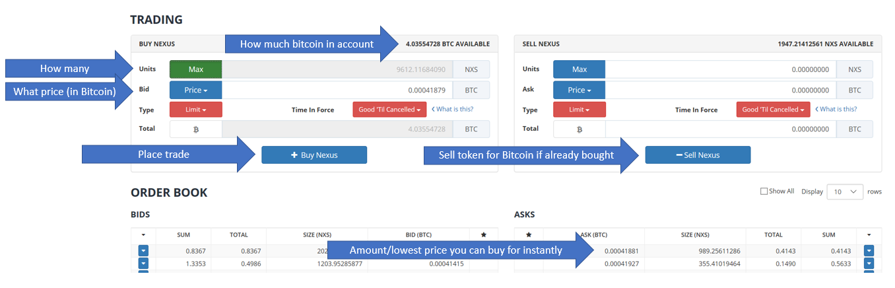Sort Bids by the TOTAL column header
Image resolution: width=895 pixels, height=288 pixels.
point(239,234)
